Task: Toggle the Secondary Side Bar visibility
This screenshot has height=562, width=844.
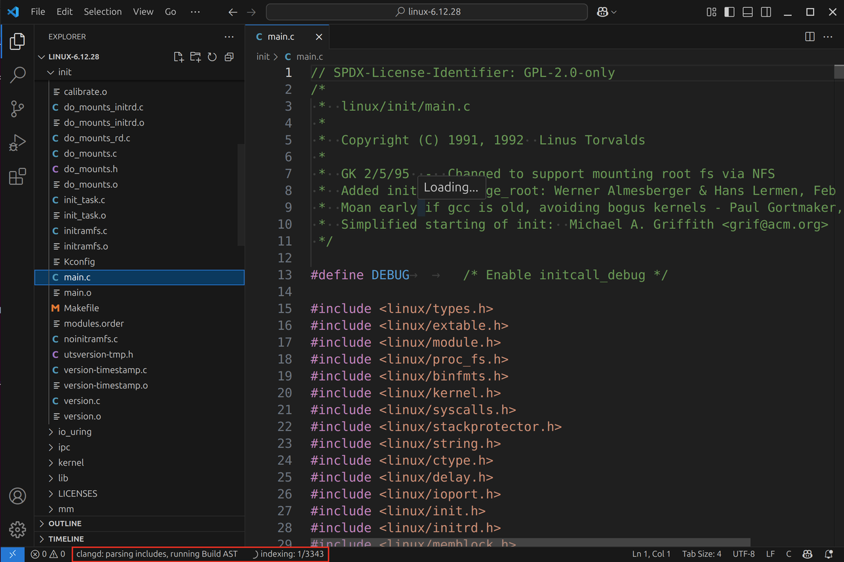Action: (766, 12)
